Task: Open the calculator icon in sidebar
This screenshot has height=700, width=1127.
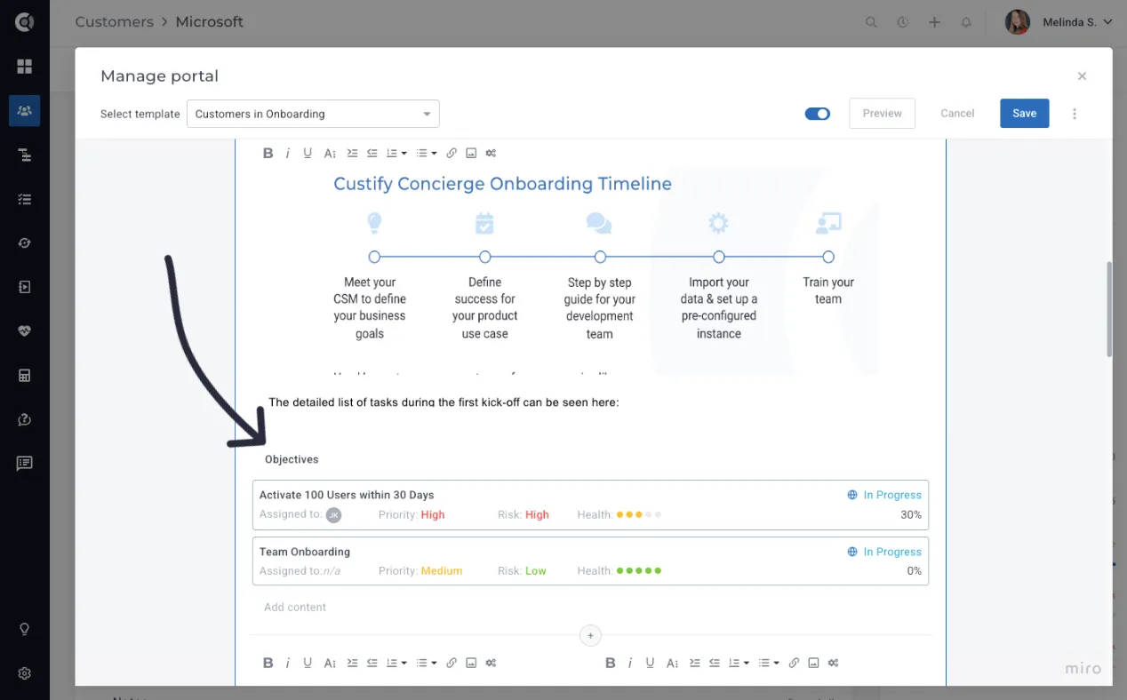Action: click(x=25, y=376)
